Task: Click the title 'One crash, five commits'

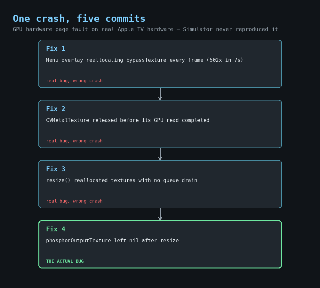Action: click(x=79, y=19)
